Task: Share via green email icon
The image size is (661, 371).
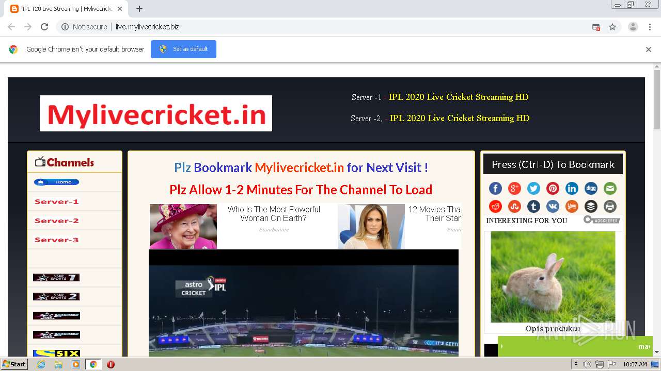Action: pos(610,189)
